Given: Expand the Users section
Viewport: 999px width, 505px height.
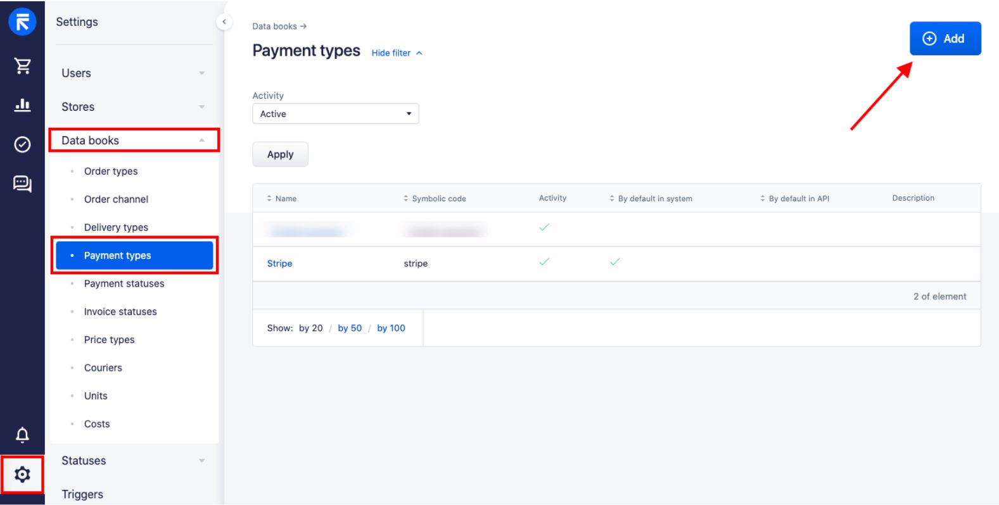Looking at the screenshot, I should coord(134,73).
